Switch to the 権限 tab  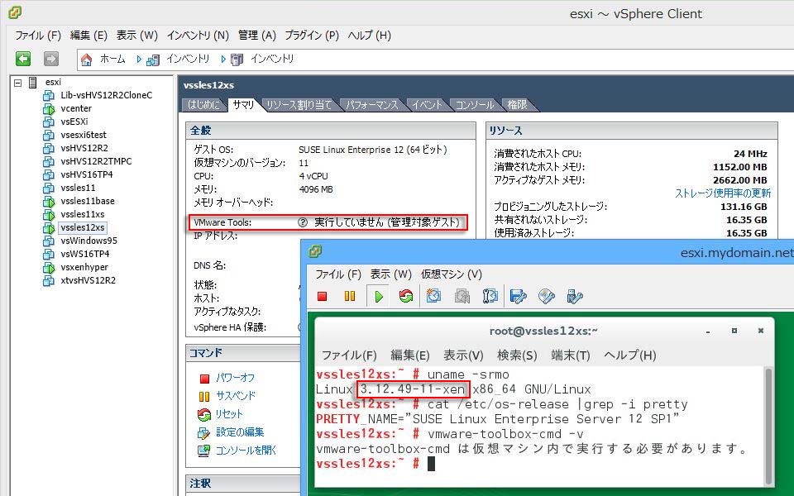click(x=518, y=105)
